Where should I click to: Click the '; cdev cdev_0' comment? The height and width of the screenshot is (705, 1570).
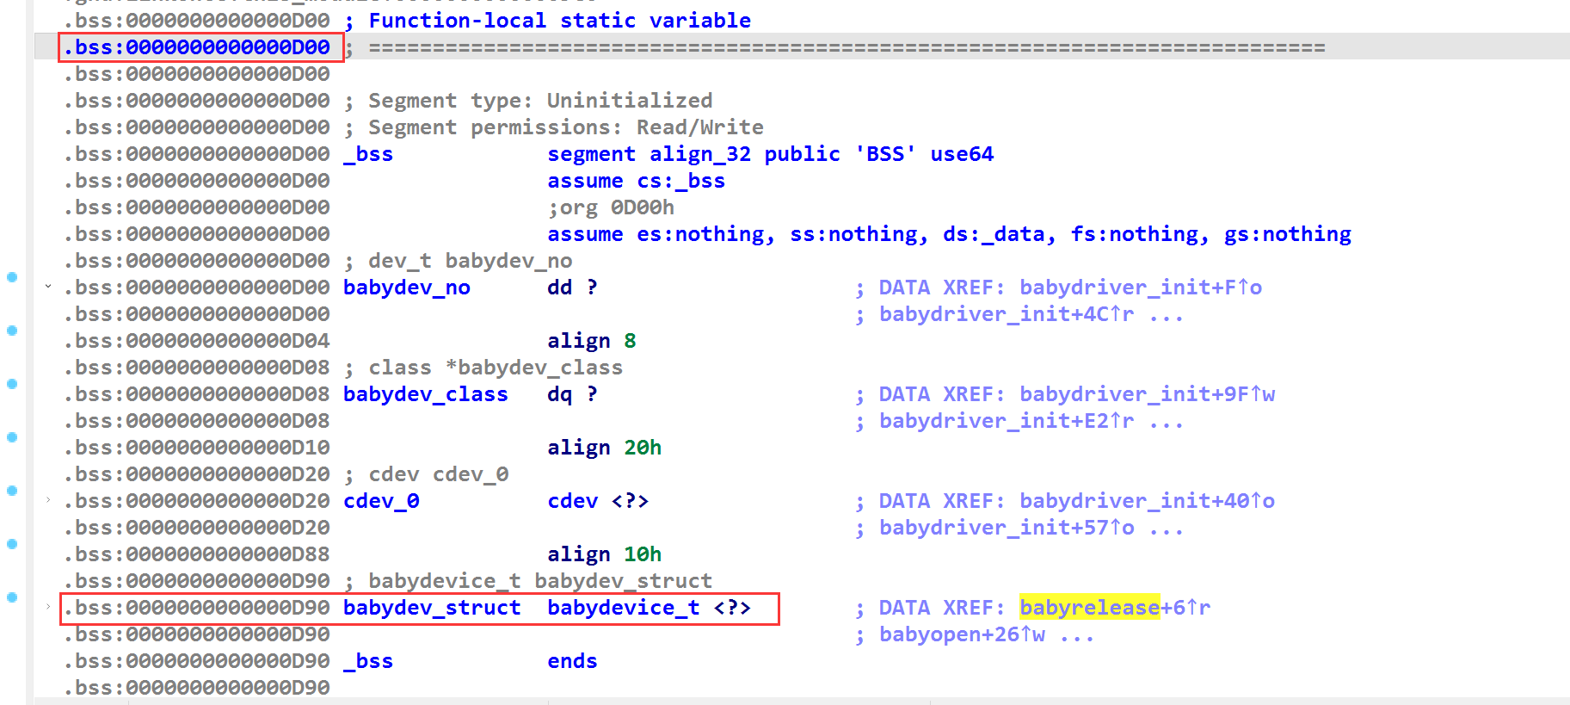point(426,474)
